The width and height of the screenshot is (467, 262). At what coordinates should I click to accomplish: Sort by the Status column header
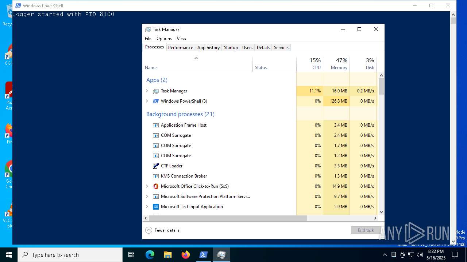pyautogui.click(x=274, y=64)
